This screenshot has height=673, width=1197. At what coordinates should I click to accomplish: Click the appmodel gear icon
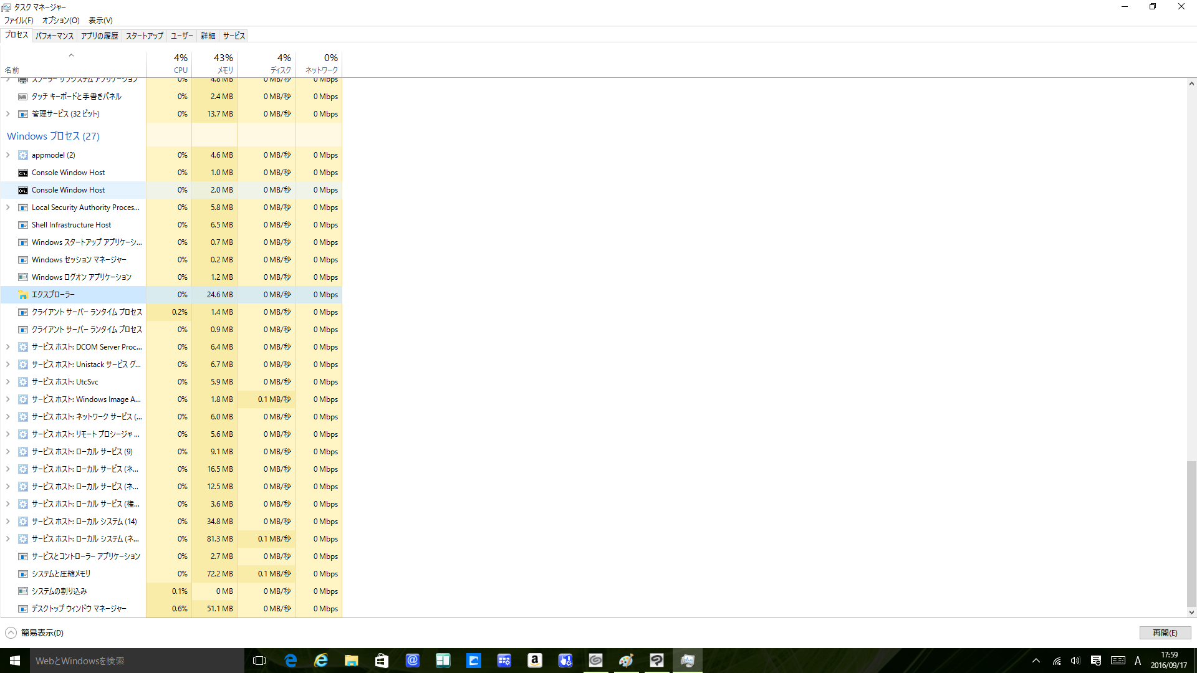pyautogui.click(x=23, y=155)
